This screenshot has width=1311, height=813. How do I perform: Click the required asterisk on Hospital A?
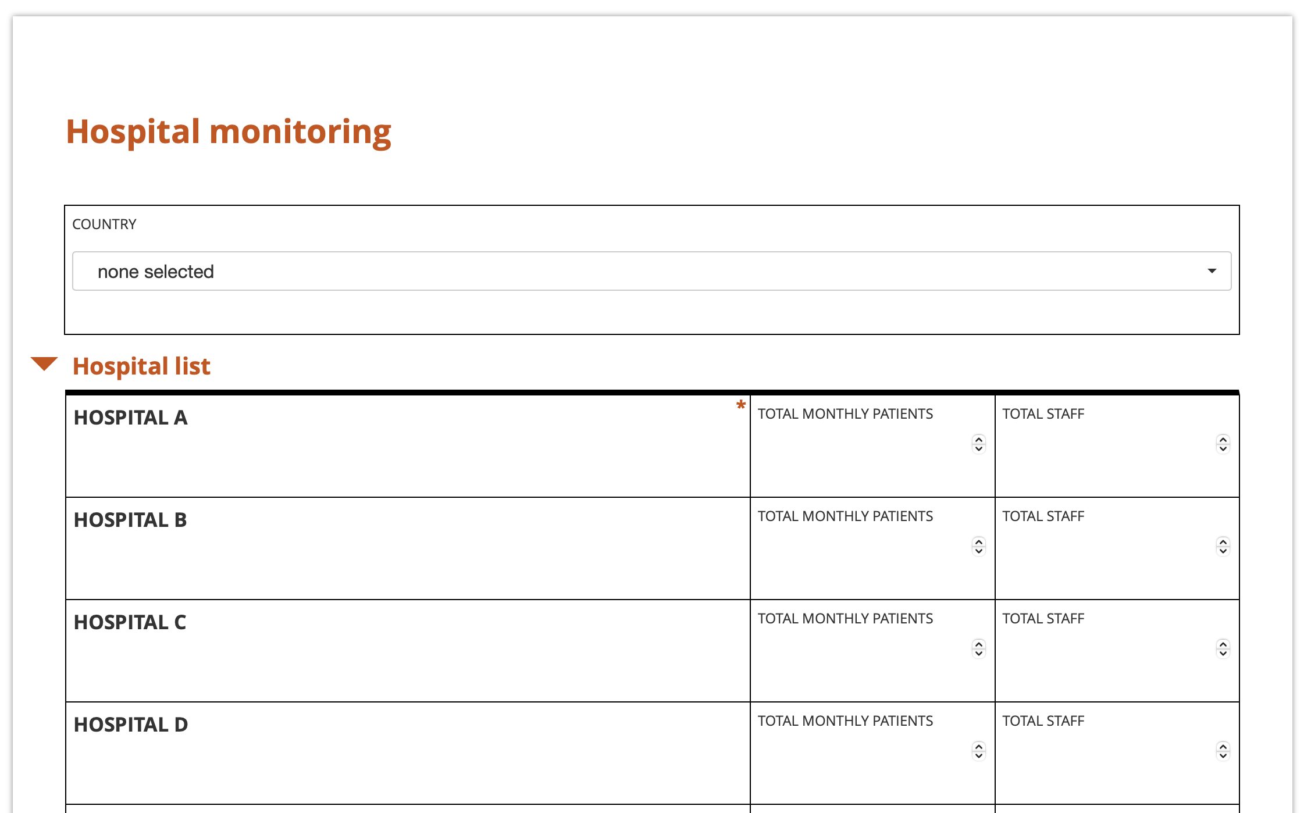pos(740,405)
